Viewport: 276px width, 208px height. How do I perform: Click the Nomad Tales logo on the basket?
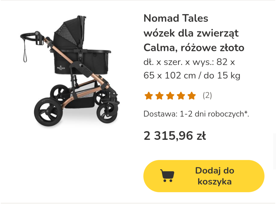click(61, 67)
